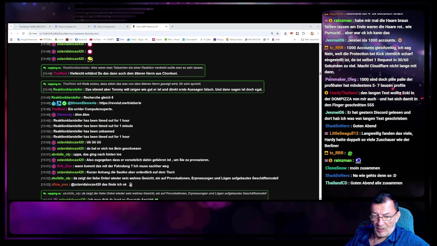Open Google Übersetzer bookmark
Image resolution: width=437 pixels, height=246 pixels.
point(27,40)
